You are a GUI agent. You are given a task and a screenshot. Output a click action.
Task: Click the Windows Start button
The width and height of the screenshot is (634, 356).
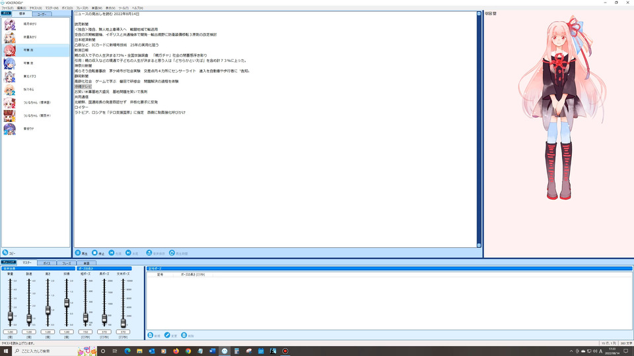point(6,351)
